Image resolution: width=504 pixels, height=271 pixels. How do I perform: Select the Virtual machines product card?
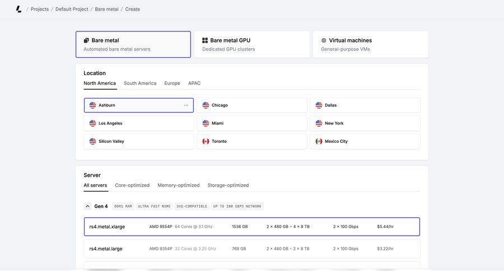click(370, 44)
